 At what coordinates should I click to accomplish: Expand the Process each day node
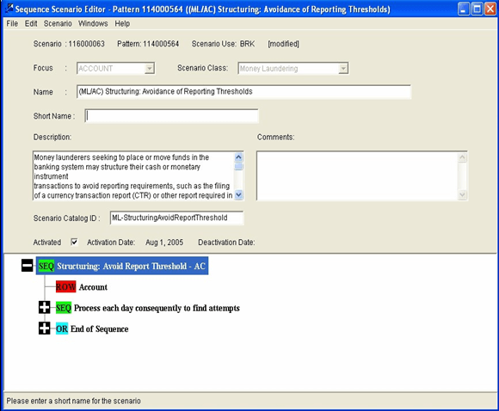pyautogui.click(x=44, y=308)
